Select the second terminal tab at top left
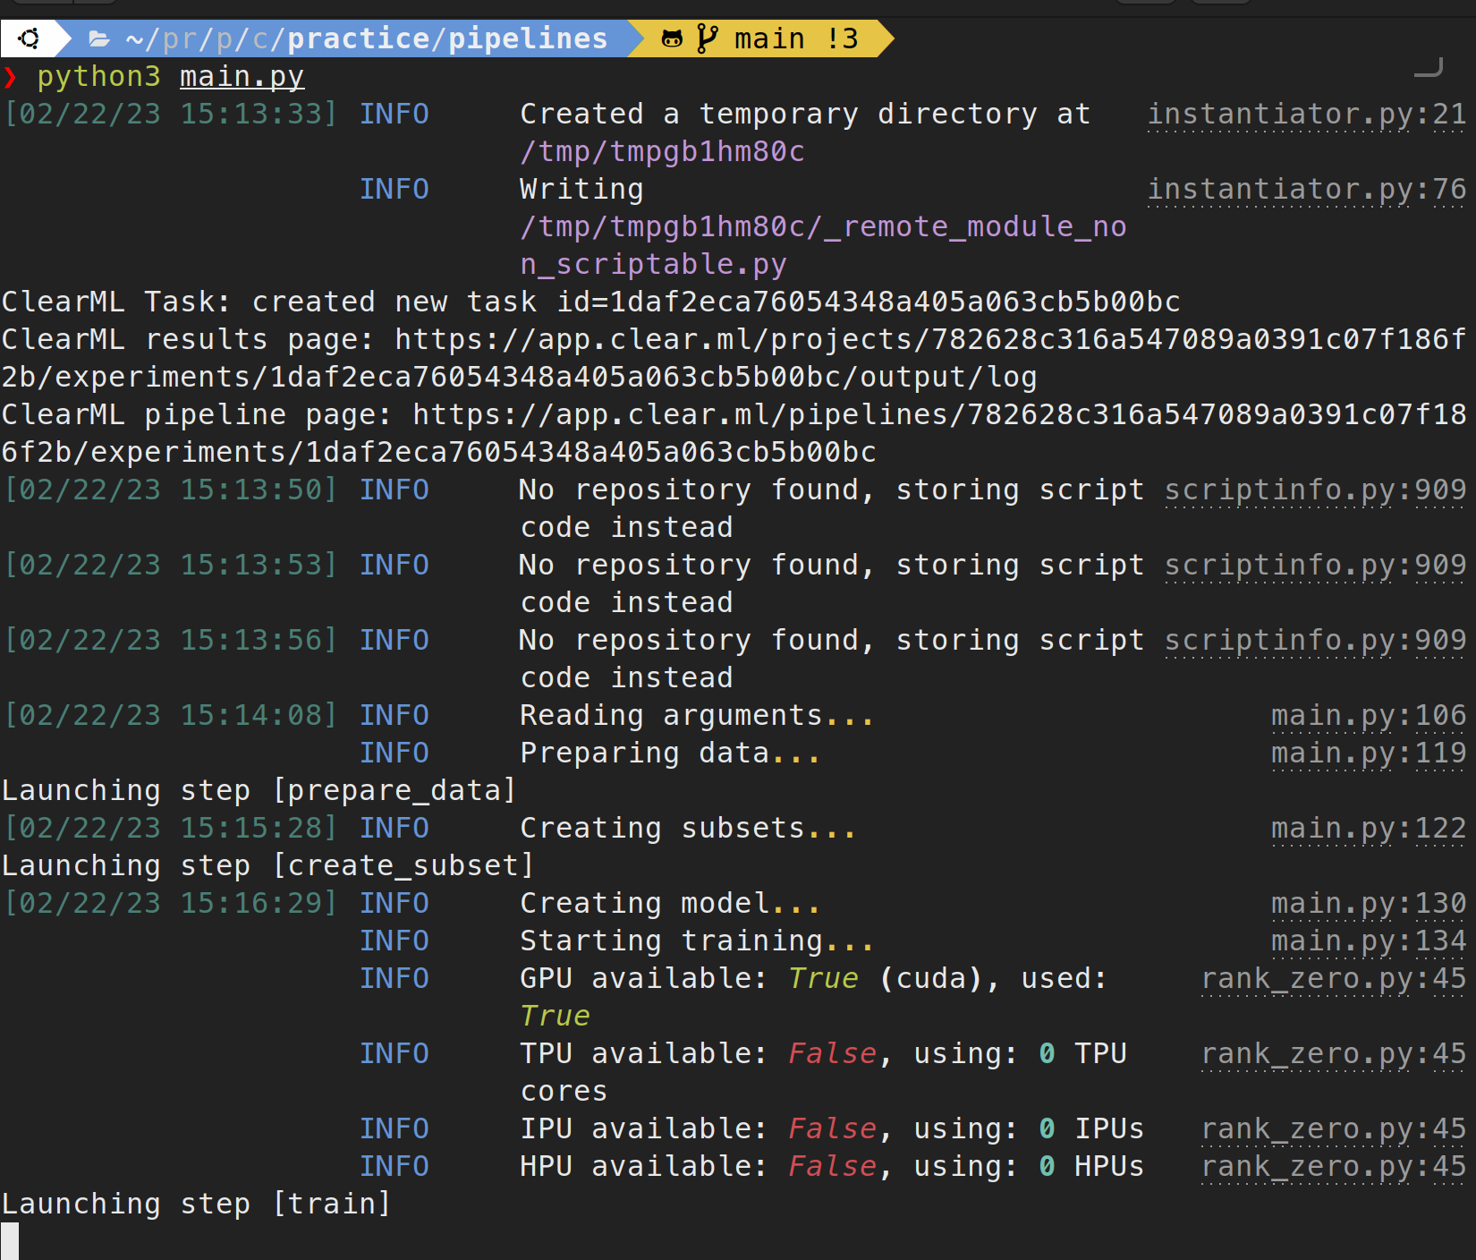Screen dimensions: 1476x1260 pos(94,3)
